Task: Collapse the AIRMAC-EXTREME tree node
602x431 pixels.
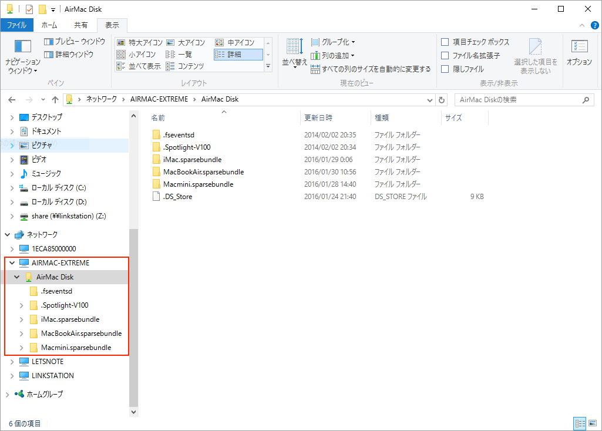Action: 12,263
